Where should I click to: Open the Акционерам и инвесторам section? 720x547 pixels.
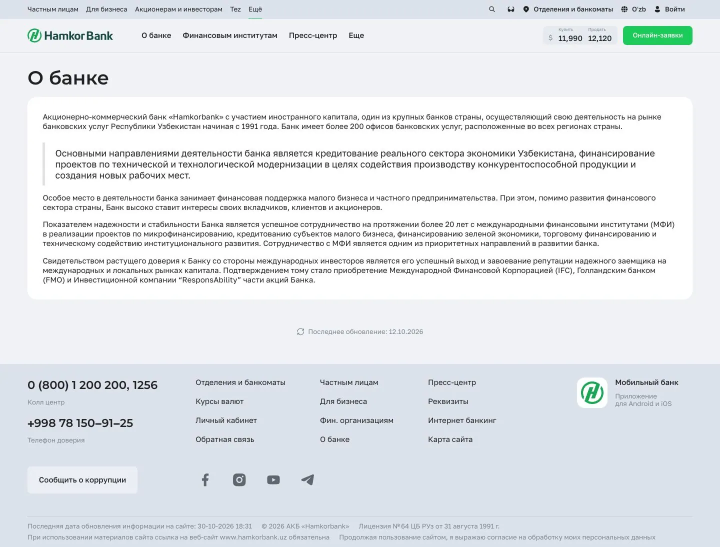point(178,9)
